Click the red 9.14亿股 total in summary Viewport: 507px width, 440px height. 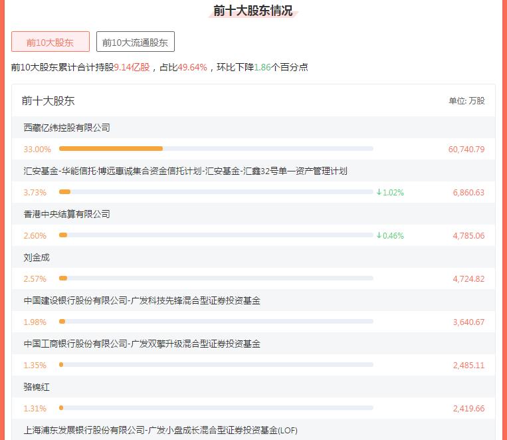(x=132, y=67)
